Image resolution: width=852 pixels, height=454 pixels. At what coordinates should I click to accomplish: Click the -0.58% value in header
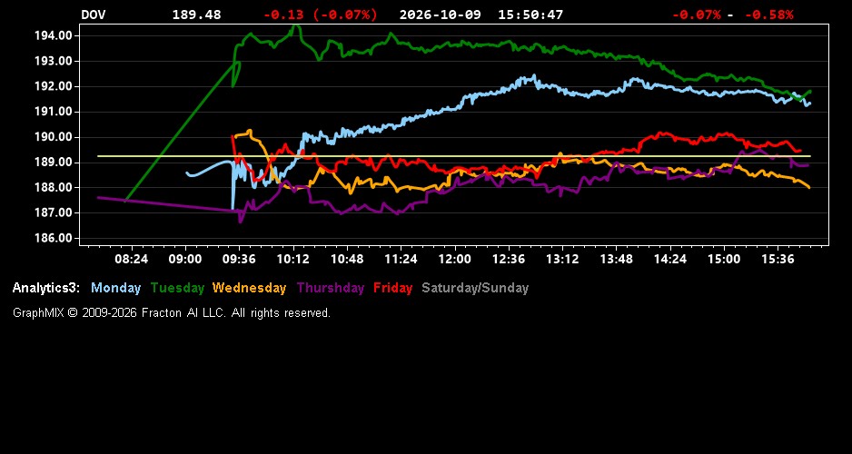point(768,15)
